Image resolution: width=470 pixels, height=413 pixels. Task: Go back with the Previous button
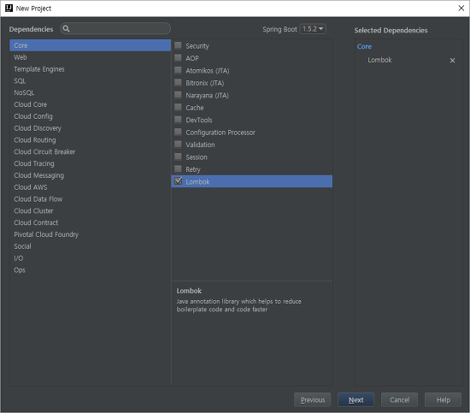click(312, 400)
